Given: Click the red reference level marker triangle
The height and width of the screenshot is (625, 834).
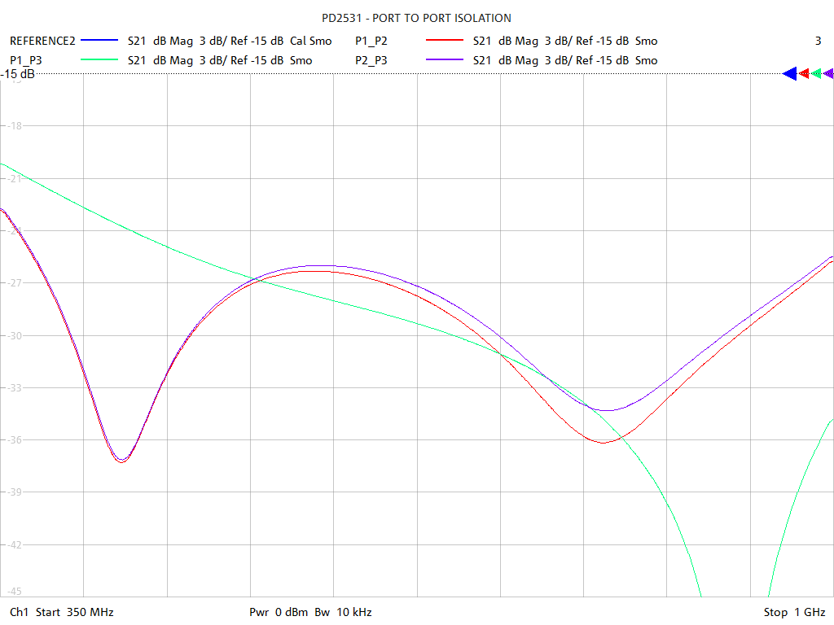Looking at the screenshot, I should pos(804,74).
